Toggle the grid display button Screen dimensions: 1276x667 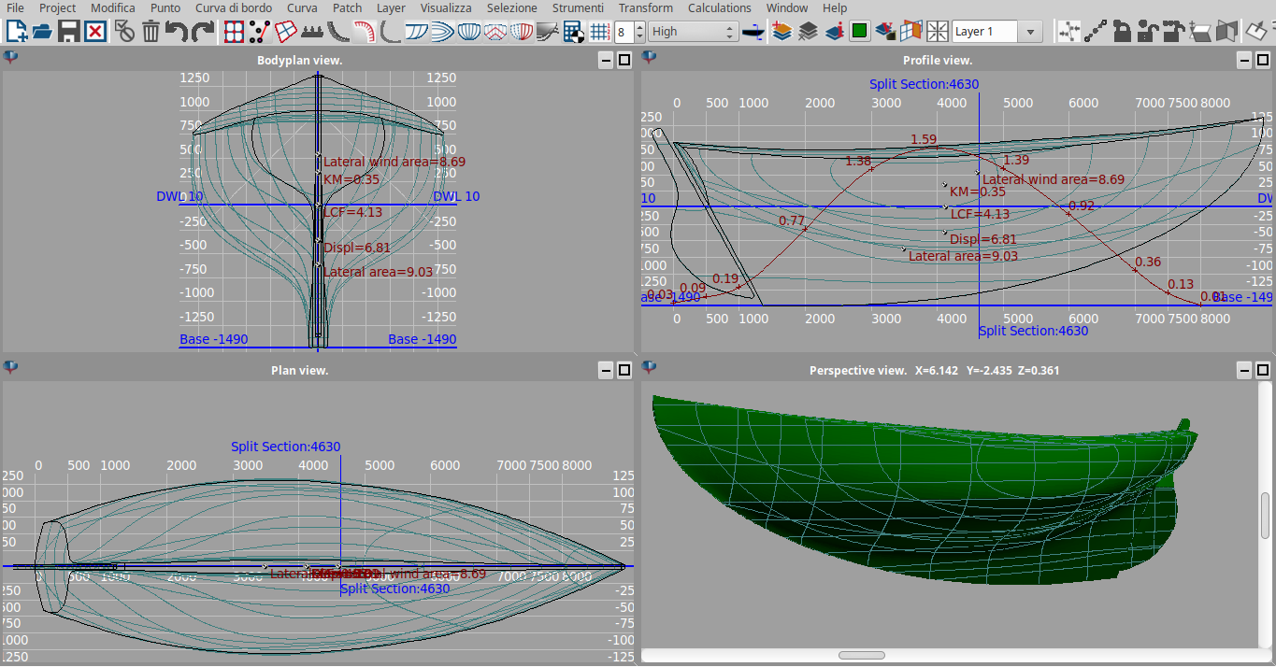pyautogui.click(x=600, y=31)
